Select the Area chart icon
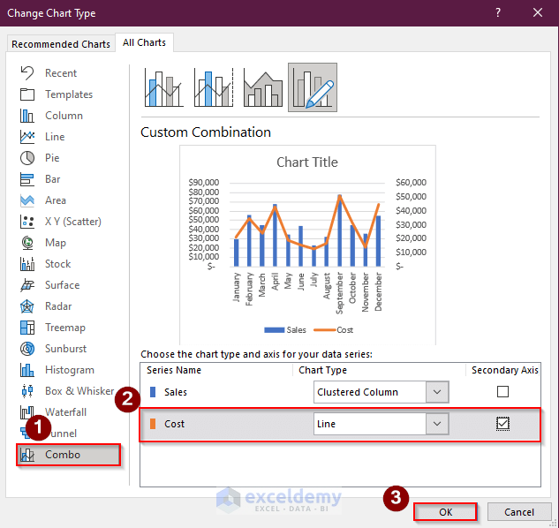Viewport: 559px width, 528px height. [27, 200]
